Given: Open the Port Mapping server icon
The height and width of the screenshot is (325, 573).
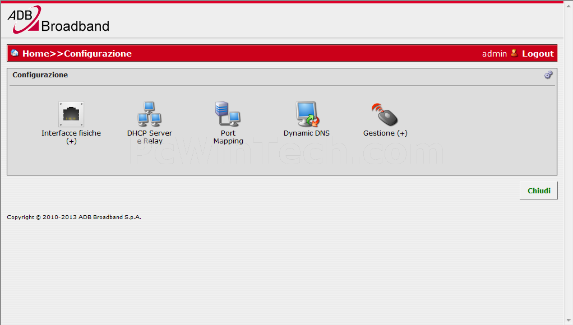Looking at the screenshot, I should (x=228, y=114).
